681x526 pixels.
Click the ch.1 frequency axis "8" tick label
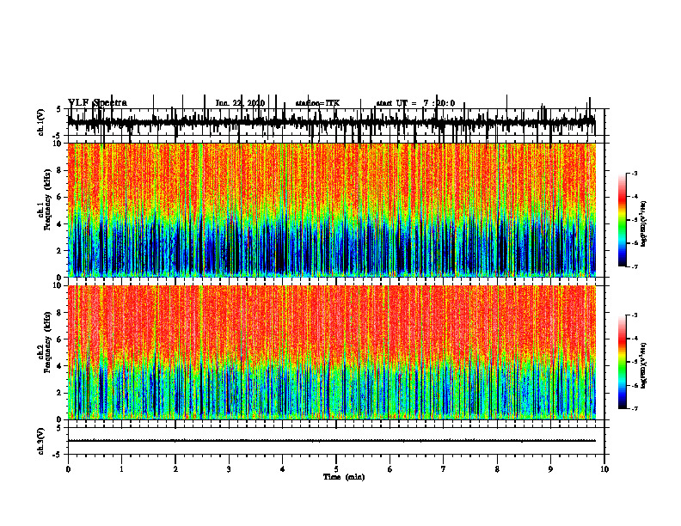coord(59,170)
